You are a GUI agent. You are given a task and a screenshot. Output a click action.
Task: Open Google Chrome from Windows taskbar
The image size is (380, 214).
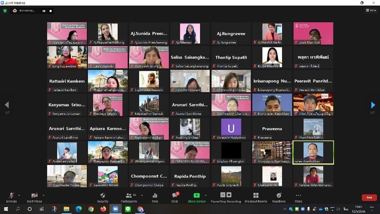pyautogui.click(x=91, y=209)
